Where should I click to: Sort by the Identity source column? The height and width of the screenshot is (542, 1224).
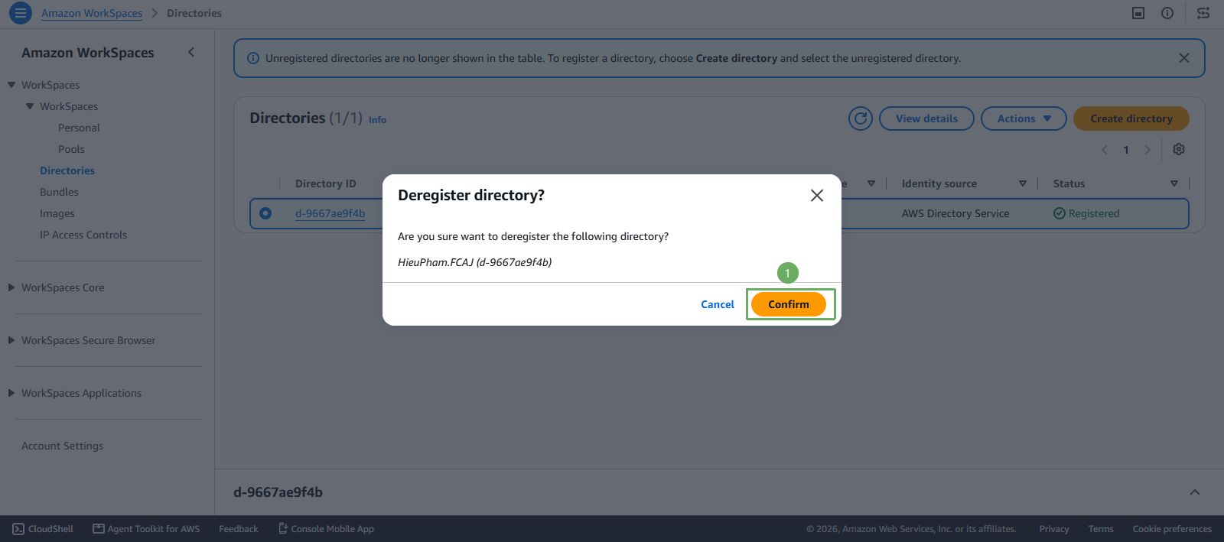(x=1023, y=183)
